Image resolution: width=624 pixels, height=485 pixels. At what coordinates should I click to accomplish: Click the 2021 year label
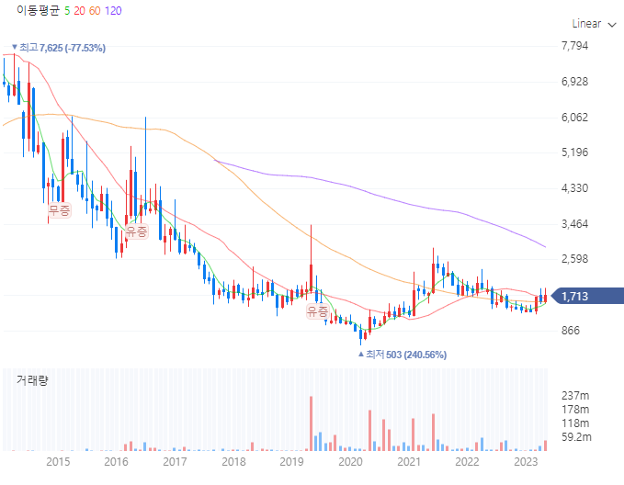pyautogui.click(x=409, y=461)
